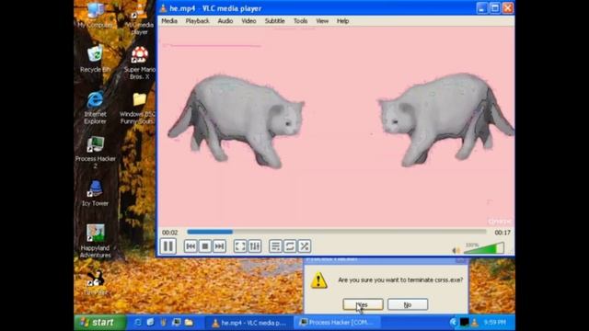Stop playback in VLC
Screen dimensions: 589x331
click(204, 246)
